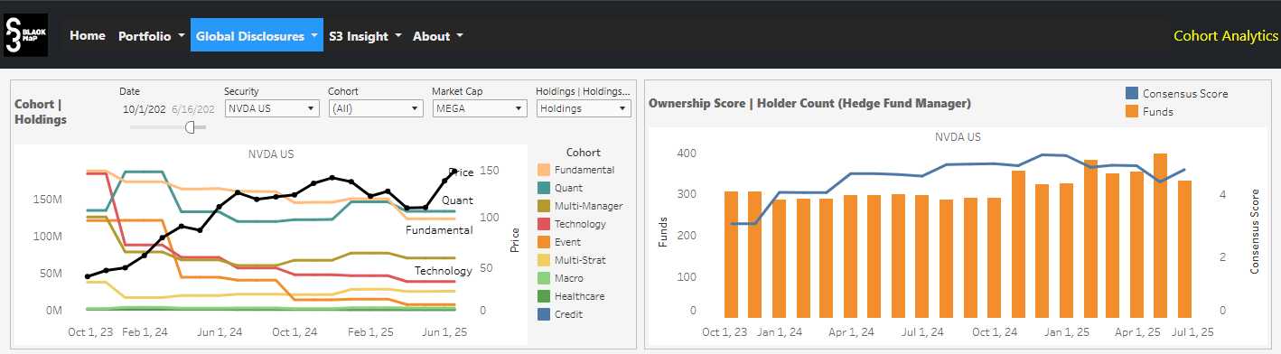Open the Global Disclosures menu
The height and width of the screenshot is (354, 1281).
257,35
